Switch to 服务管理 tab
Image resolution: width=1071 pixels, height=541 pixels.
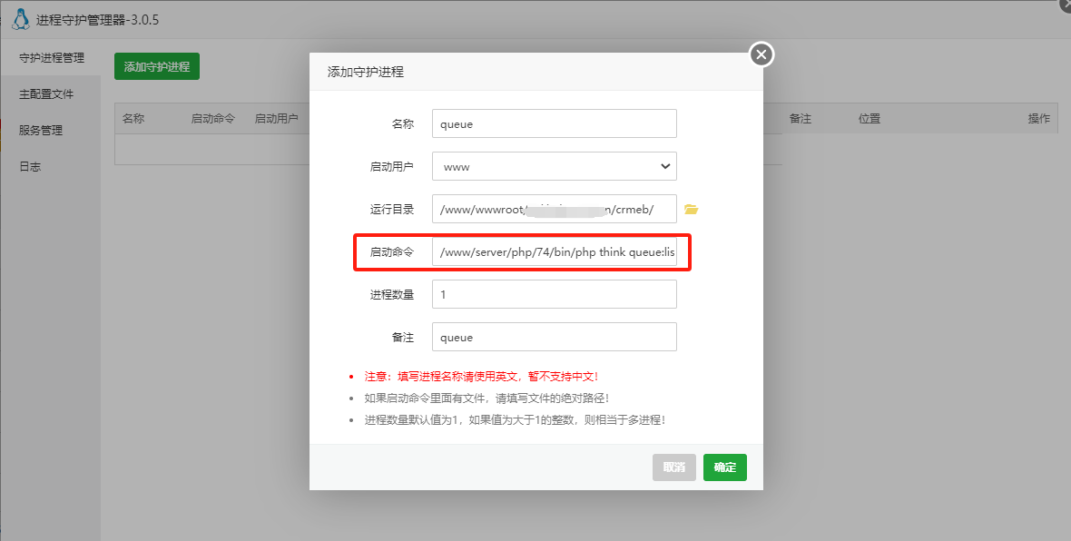click(x=41, y=131)
